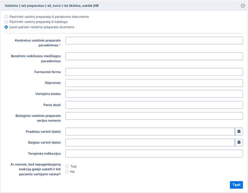Focus the Stiprumas text field
This screenshot has width=248, height=193.
coord(154,83)
